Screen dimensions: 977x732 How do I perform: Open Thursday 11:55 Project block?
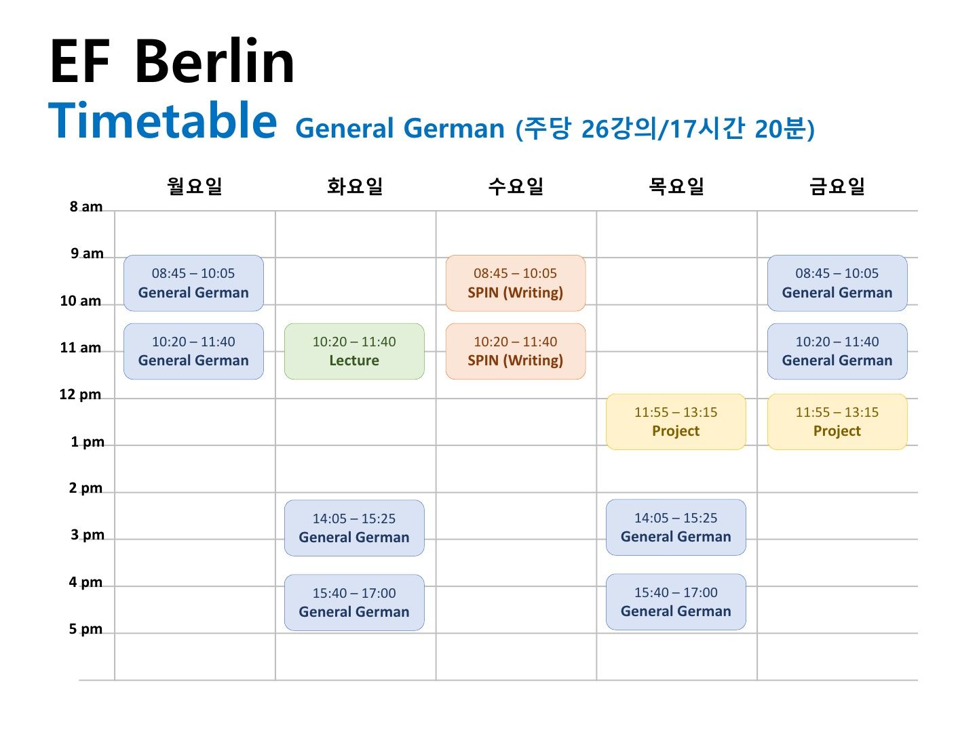pyautogui.click(x=676, y=422)
